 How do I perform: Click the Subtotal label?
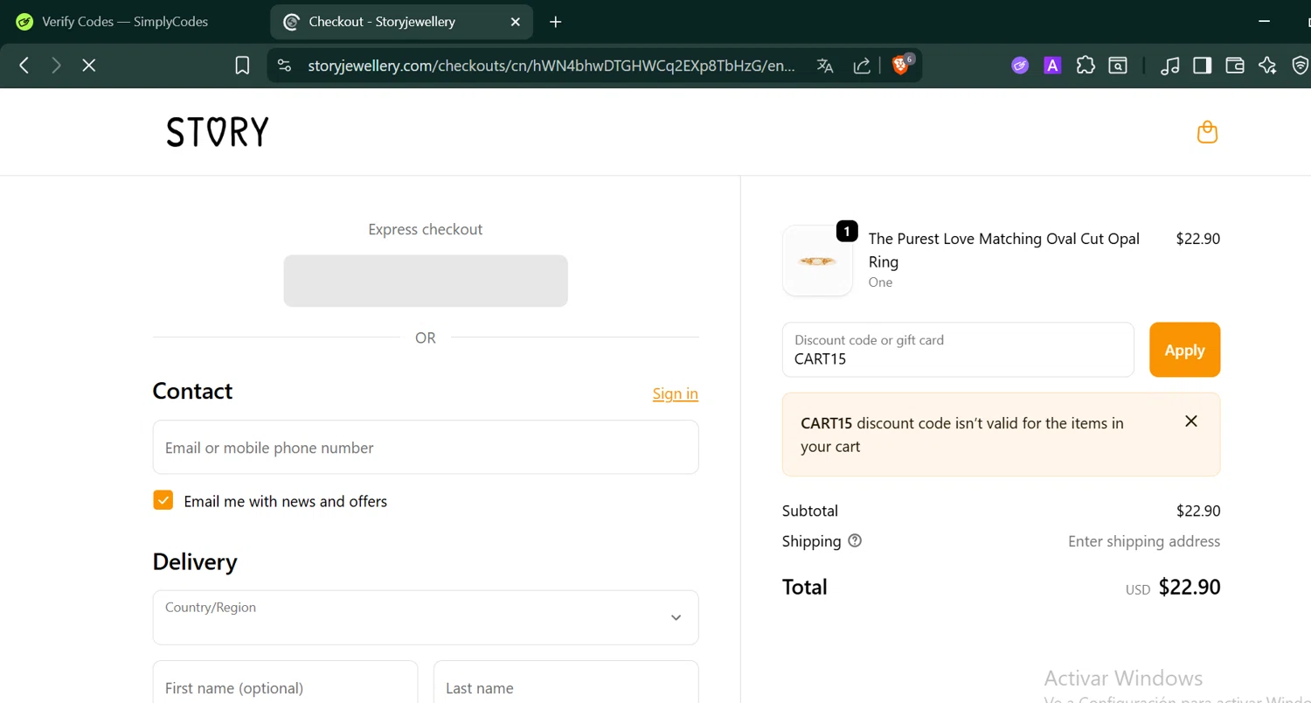[x=810, y=511]
